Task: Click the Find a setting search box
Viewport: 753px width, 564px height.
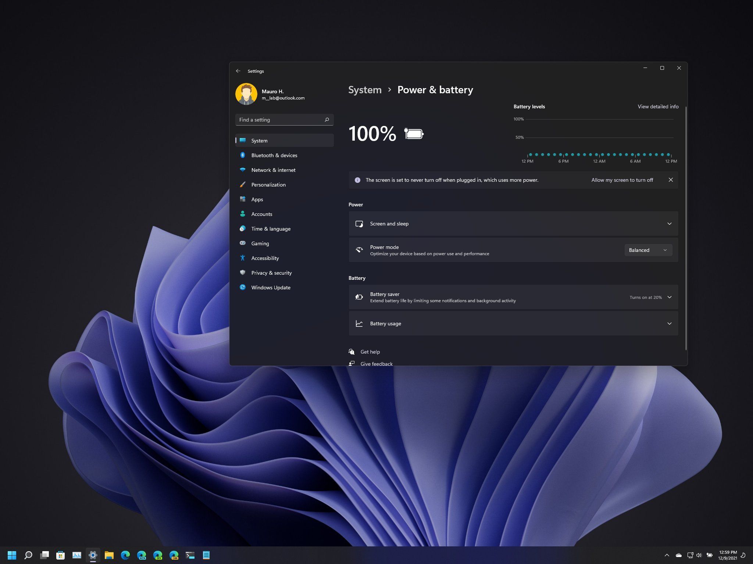Action: [x=285, y=120]
